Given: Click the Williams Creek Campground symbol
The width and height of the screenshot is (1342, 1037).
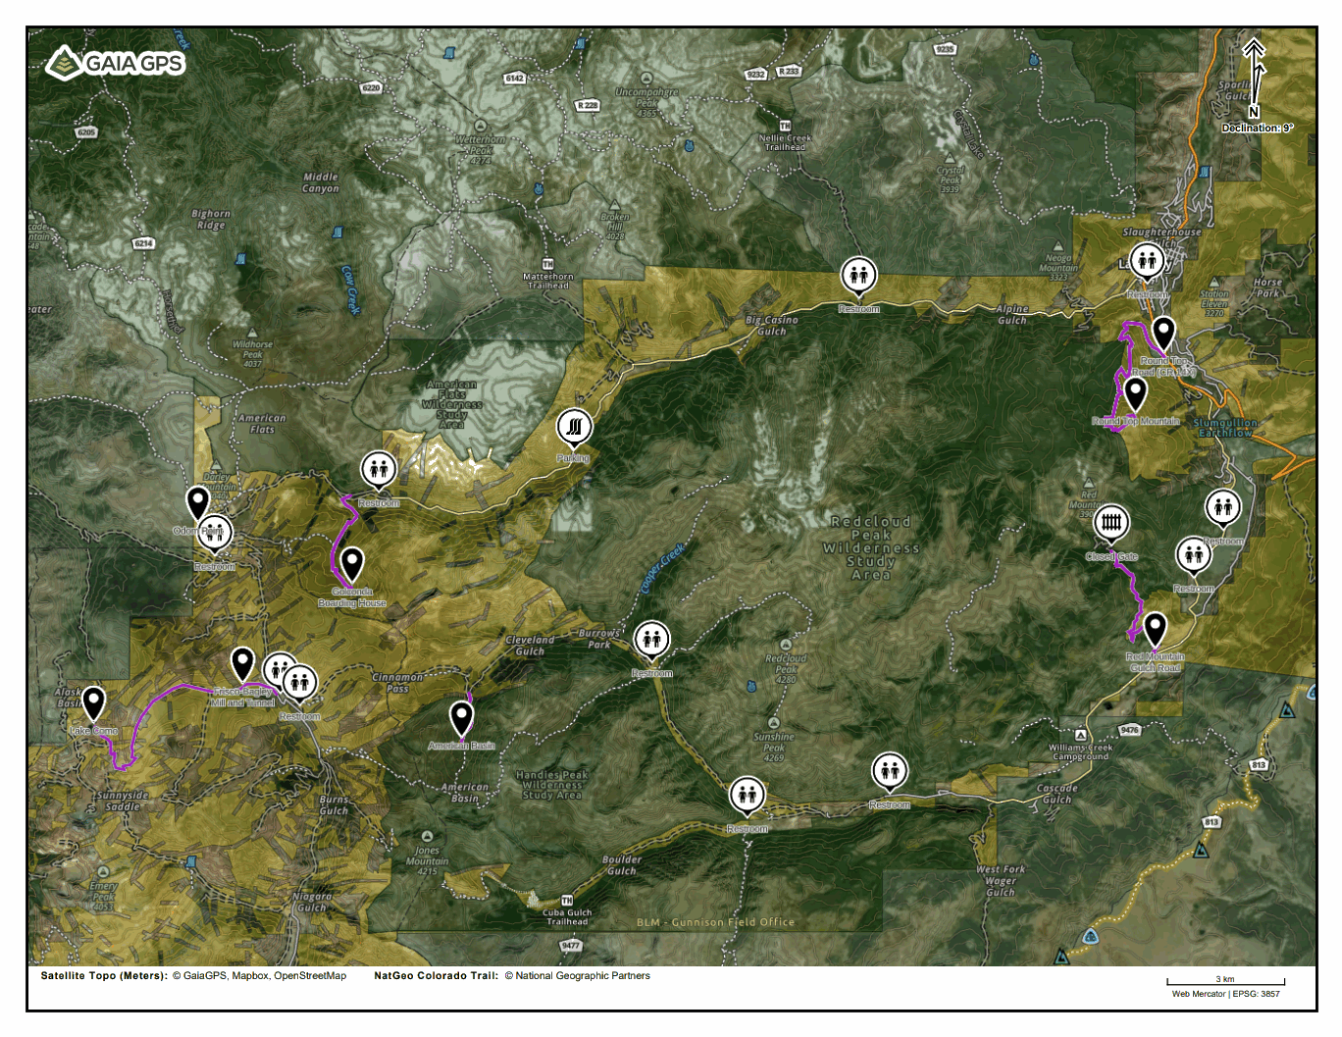Looking at the screenshot, I should [1080, 735].
